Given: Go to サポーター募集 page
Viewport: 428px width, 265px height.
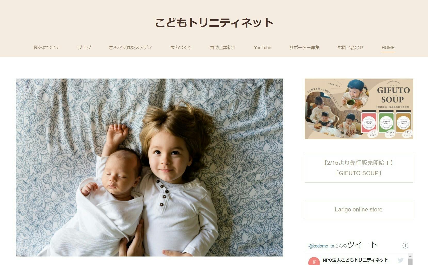Looking at the screenshot, I should (x=304, y=48).
